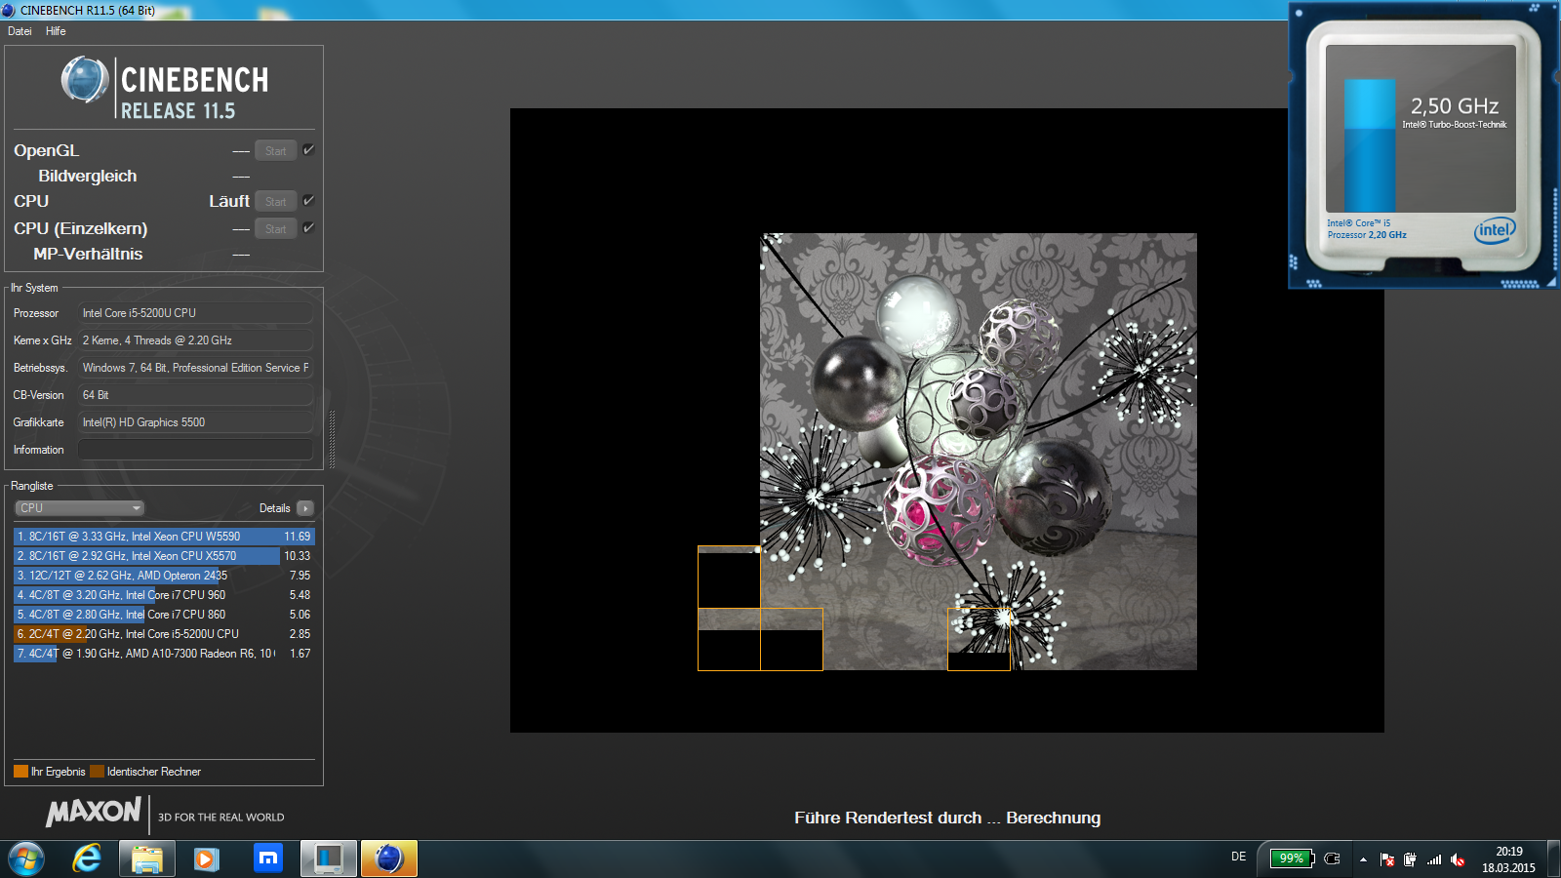Switch to Intel Turbo Boost monitor taskbar button

pos(328,858)
